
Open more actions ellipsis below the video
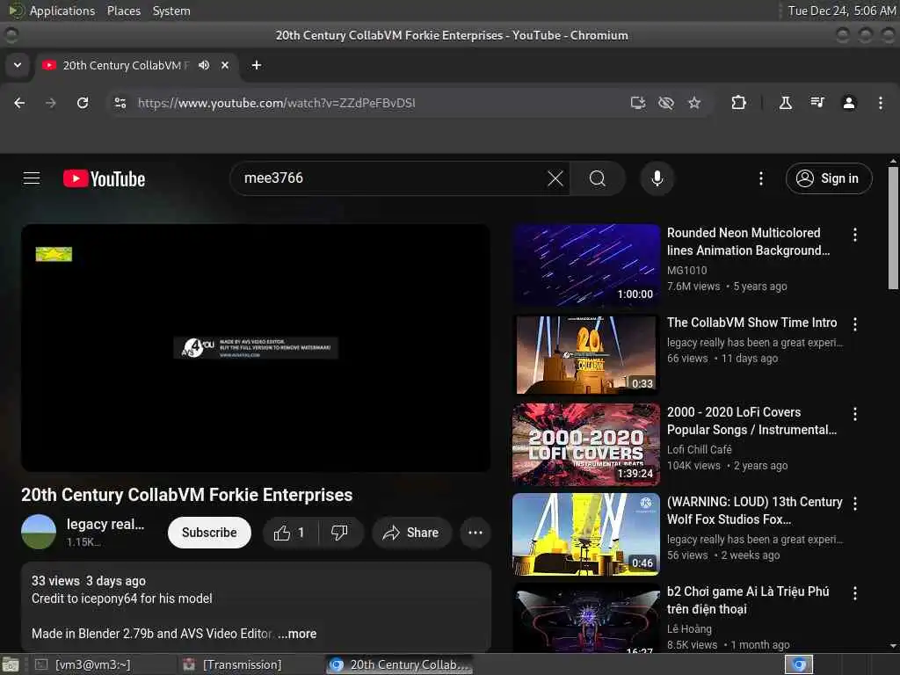point(475,533)
